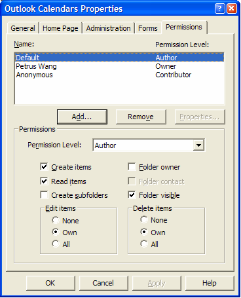Click the Cancel button
241x298 pixels.
[x=103, y=283]
